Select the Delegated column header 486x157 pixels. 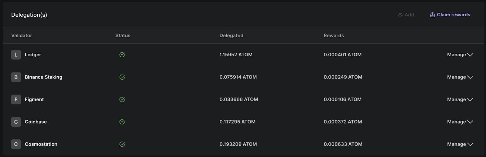[x=231, y=35]
